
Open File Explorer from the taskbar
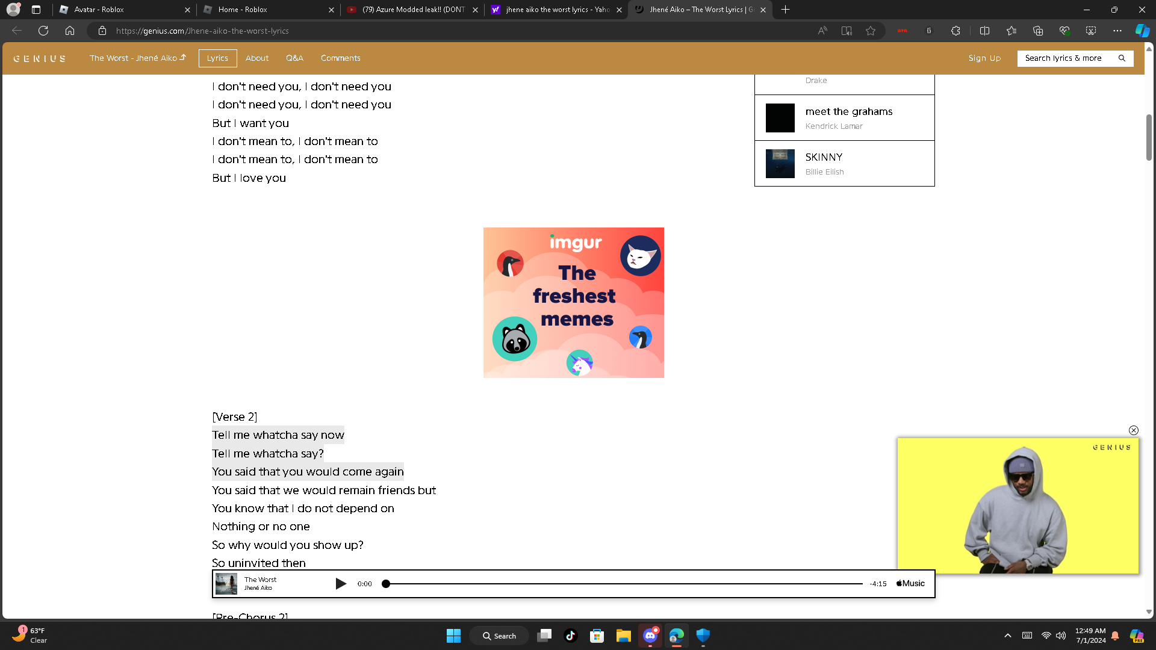[x=624, y=636]
